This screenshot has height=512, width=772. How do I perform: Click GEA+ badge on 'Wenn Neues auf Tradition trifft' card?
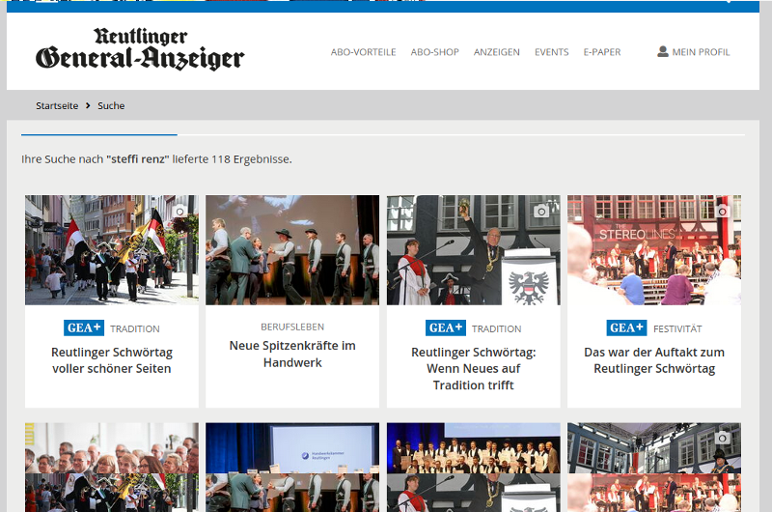(446, 328)
